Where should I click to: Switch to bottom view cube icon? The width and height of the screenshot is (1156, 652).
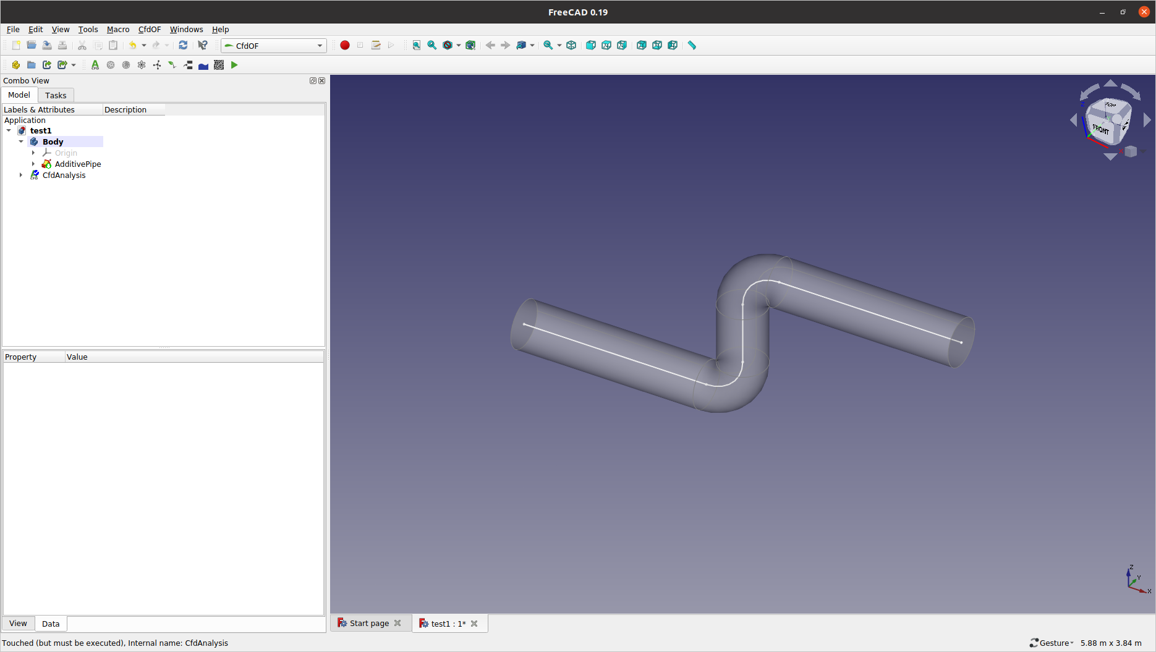(x=657, y=45)
